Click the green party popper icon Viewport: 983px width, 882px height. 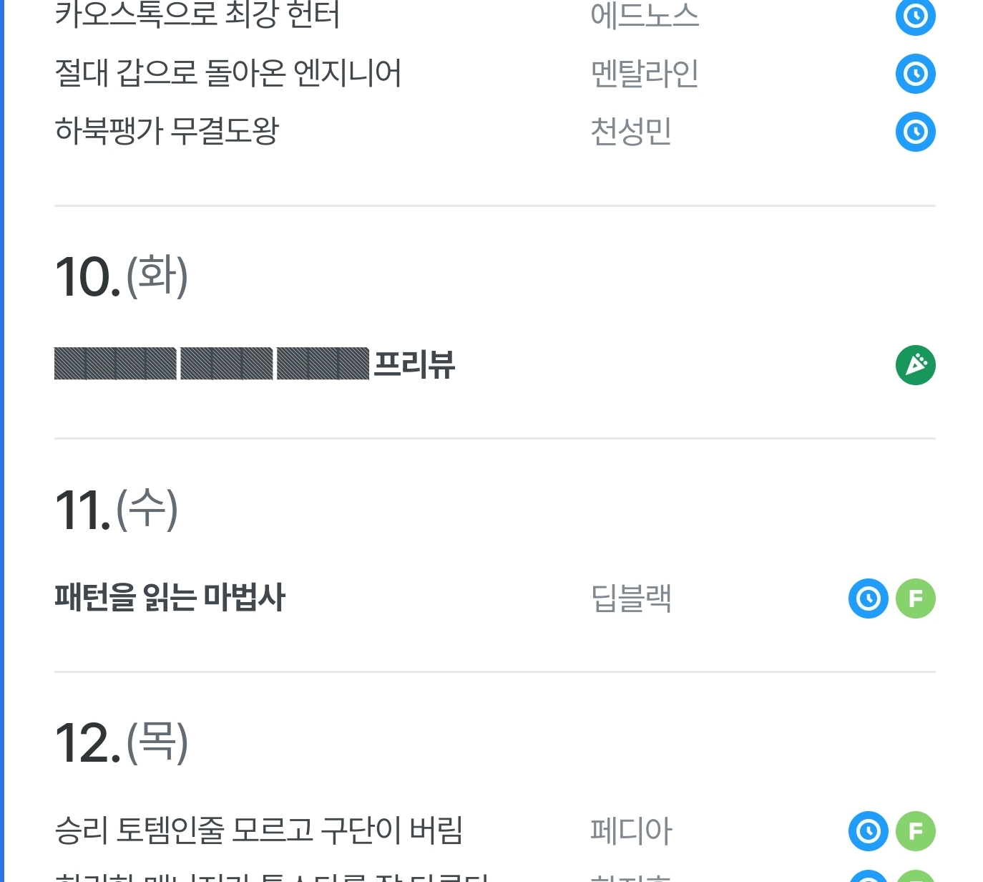(x=915, y=365)
